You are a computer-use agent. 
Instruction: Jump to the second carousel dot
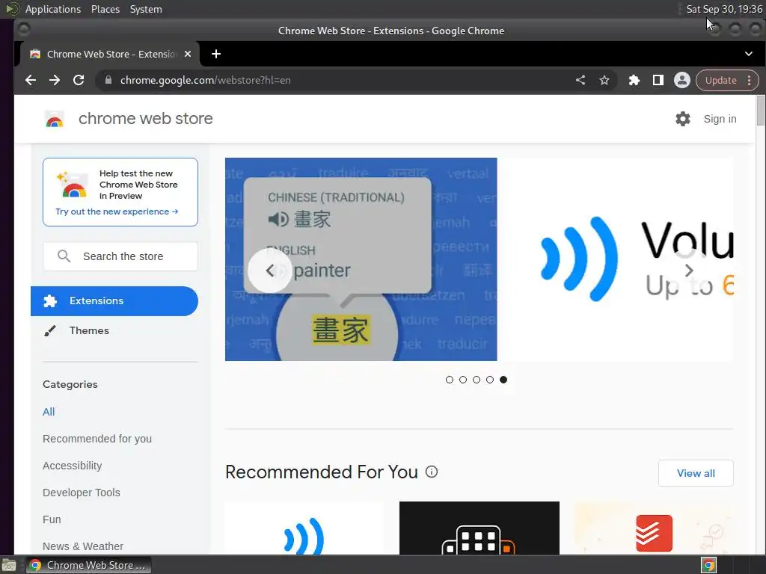(x=463, y=379)
